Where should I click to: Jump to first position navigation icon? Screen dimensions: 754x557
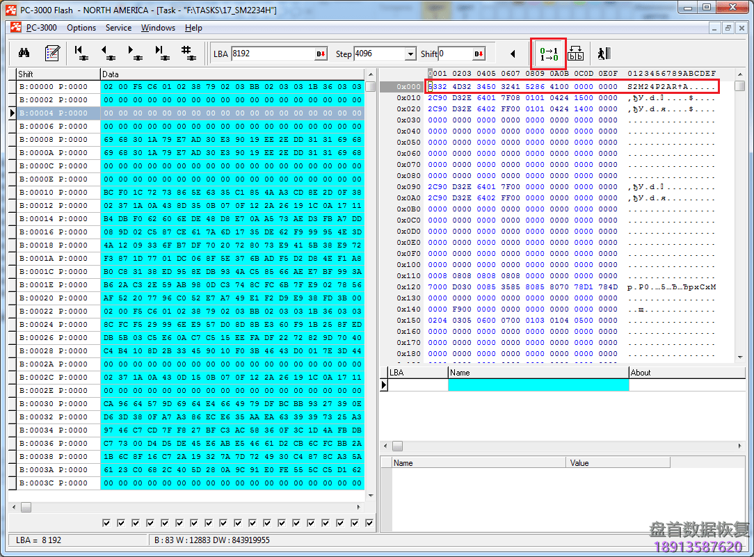tap(80, 53)
